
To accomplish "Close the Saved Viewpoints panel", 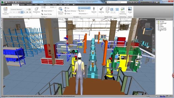I will click(172, 19).
